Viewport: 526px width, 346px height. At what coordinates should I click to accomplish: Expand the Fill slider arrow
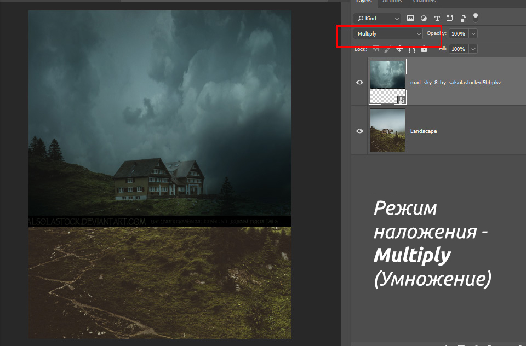click(x=473, y=49)
